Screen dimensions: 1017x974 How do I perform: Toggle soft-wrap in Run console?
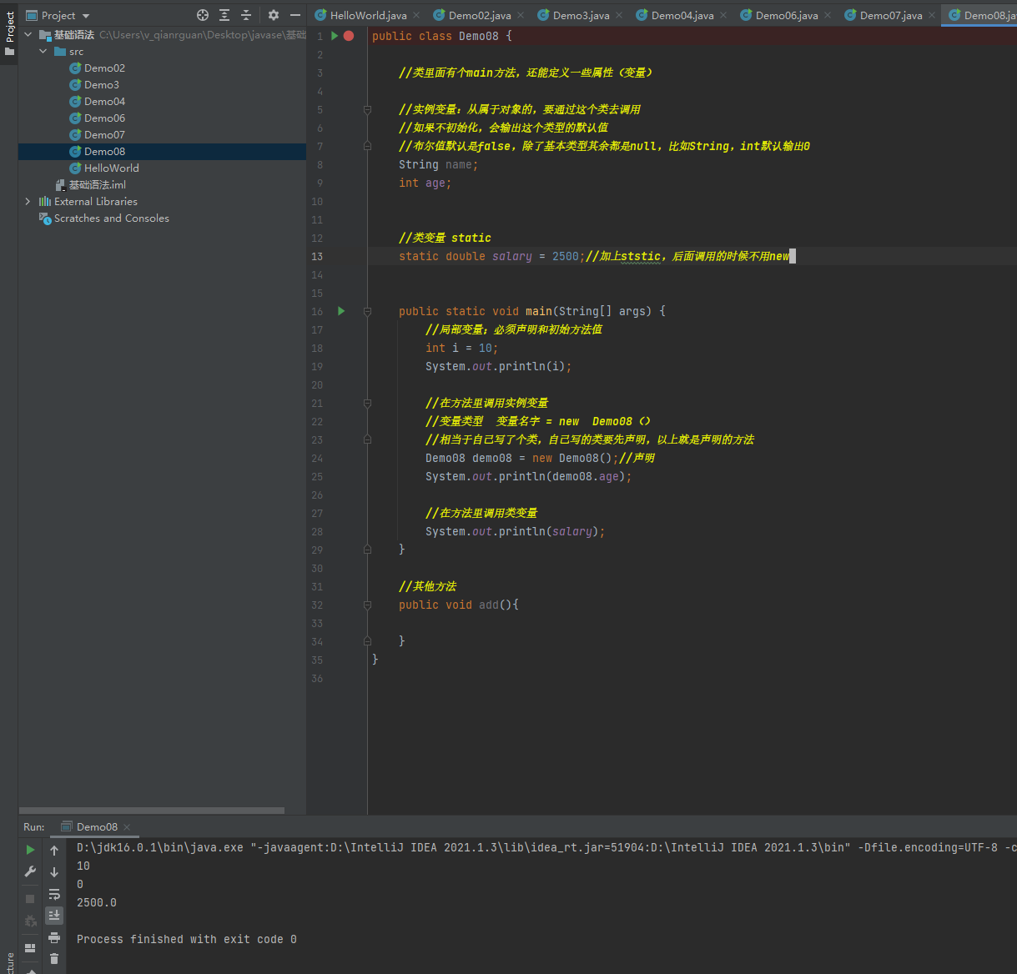[54, 894]
